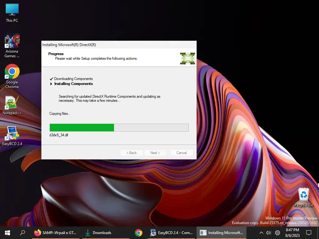The width and height of the screenshot is (319, 239).
Task: Click the Installing Components step arrow
Action: point(51,84)
